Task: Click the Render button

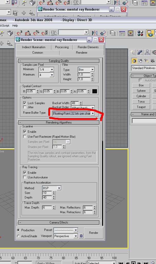Action: click(x=93, y=233)
